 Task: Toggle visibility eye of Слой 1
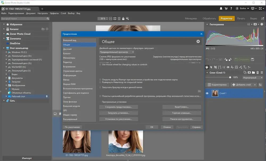point(207,93)
